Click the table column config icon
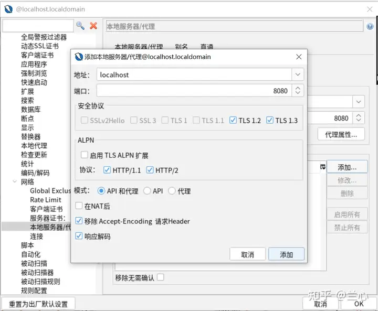The height and width of the screenshot is (311, 378). coord(323,167)
